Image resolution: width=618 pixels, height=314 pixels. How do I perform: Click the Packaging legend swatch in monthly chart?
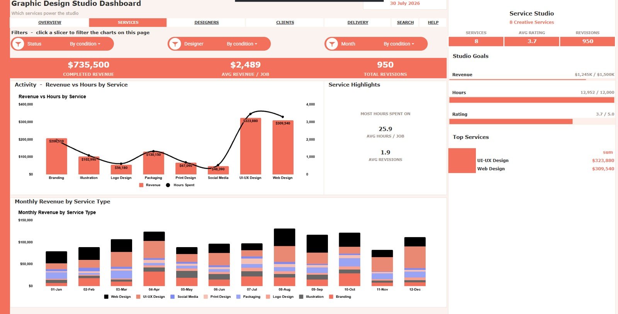click(x=238, y=297)
